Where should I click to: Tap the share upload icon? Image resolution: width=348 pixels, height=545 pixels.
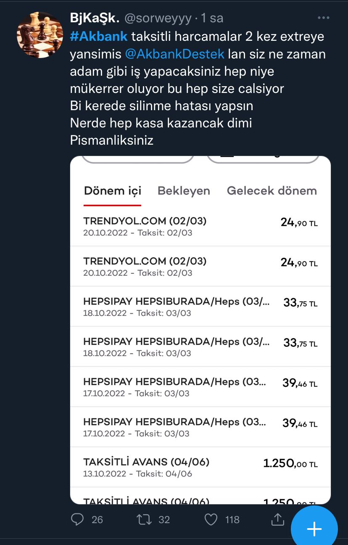pos(277,519)
